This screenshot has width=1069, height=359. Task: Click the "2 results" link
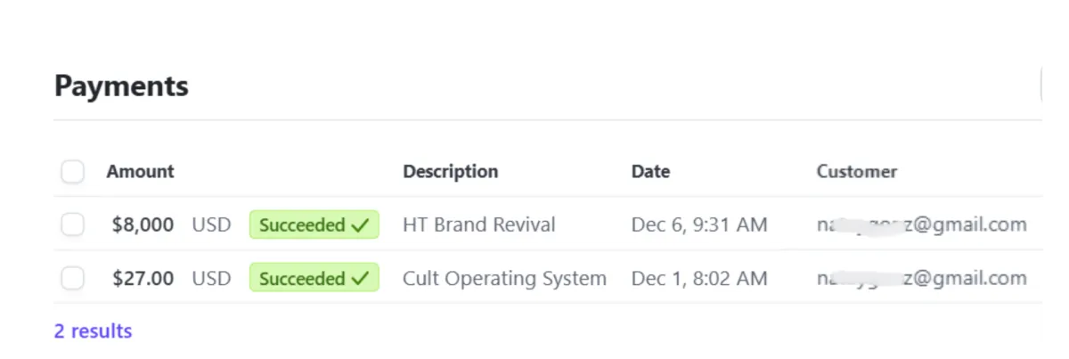pyautogui.click(x=93, y=331)
